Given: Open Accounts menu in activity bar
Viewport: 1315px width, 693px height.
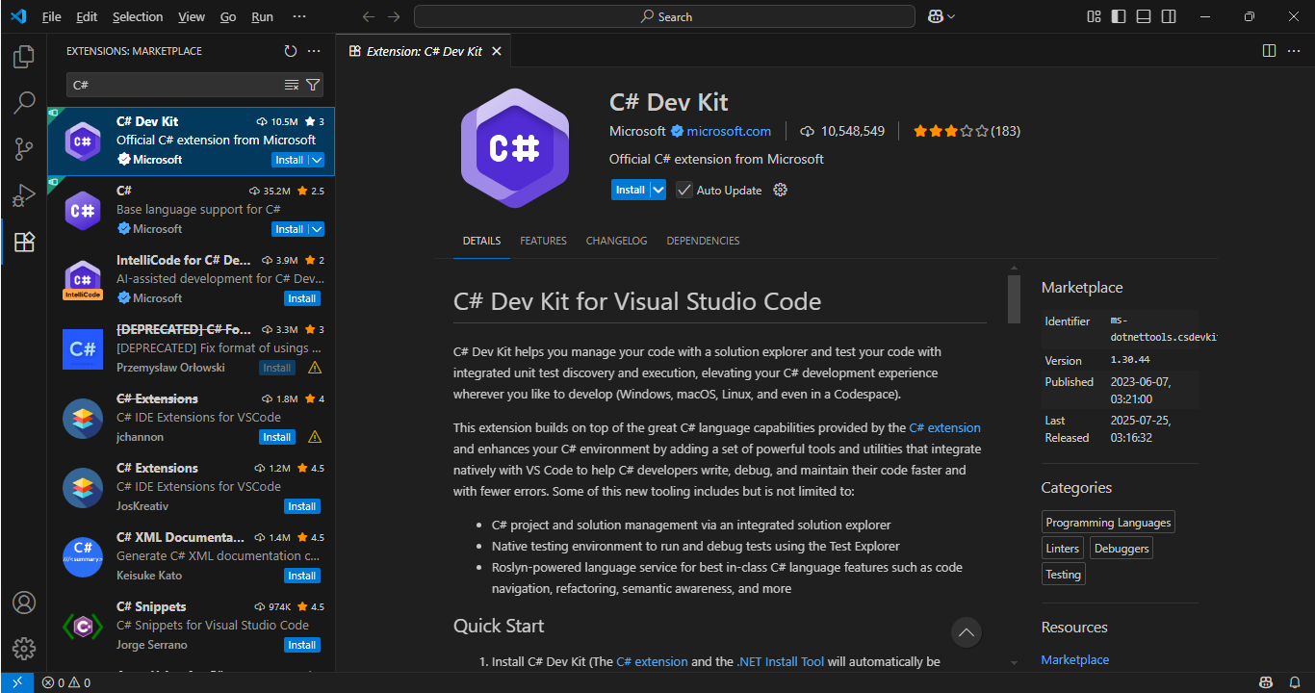Looking at the screenshot, I should pyautogui.click(x=24, y=603).
